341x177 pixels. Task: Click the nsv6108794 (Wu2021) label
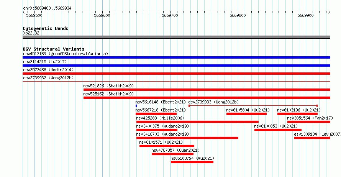(192, 158)
